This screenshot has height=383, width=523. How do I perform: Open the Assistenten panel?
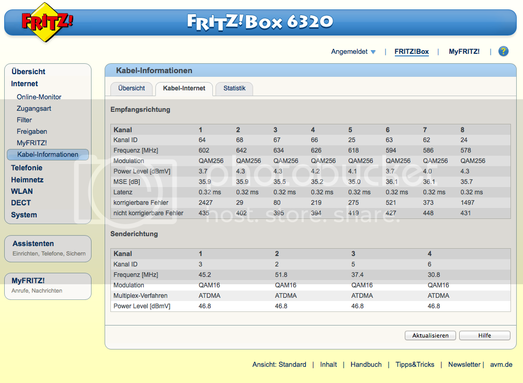tap(33, 243)
